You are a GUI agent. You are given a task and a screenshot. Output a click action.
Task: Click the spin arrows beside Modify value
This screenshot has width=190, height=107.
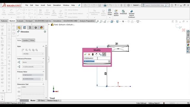tap(109, 61)
